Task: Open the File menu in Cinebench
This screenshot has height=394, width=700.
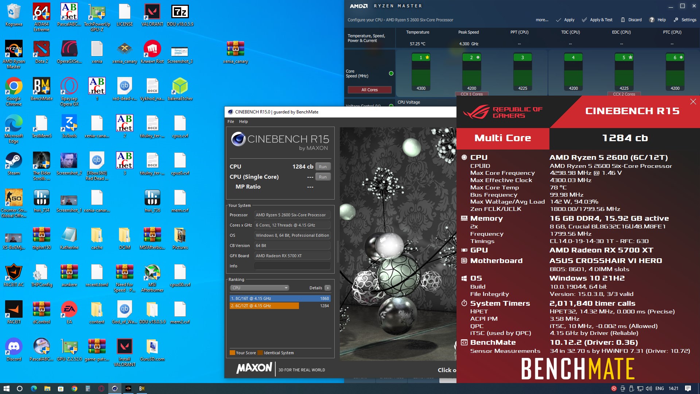Action: [231, 121]
